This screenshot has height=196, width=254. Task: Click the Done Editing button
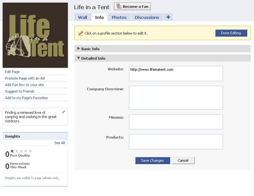(x=231, y=33)
